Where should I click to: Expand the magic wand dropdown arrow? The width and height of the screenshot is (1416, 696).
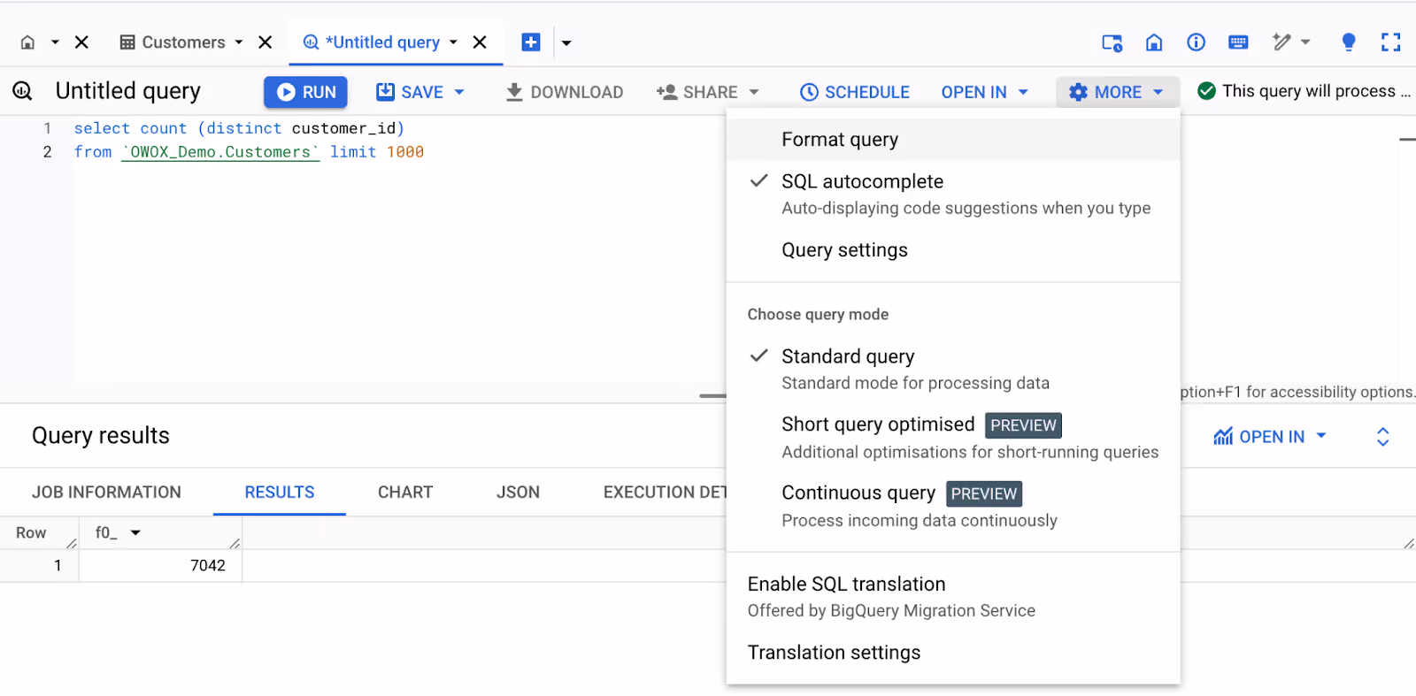click(x=1305, y=42)
